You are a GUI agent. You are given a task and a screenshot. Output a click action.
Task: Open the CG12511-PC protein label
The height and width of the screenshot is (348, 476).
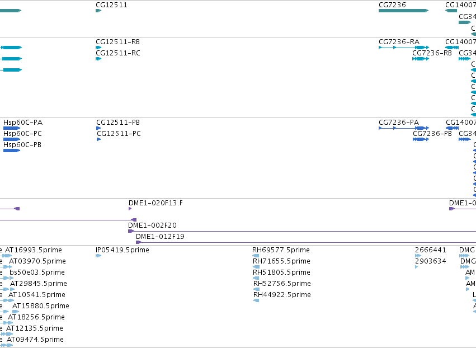tap(119, 134)
